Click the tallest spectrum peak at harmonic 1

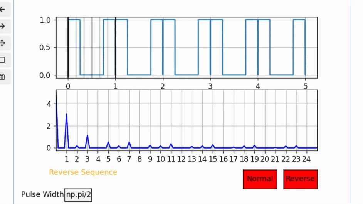(x=67, y=115)
